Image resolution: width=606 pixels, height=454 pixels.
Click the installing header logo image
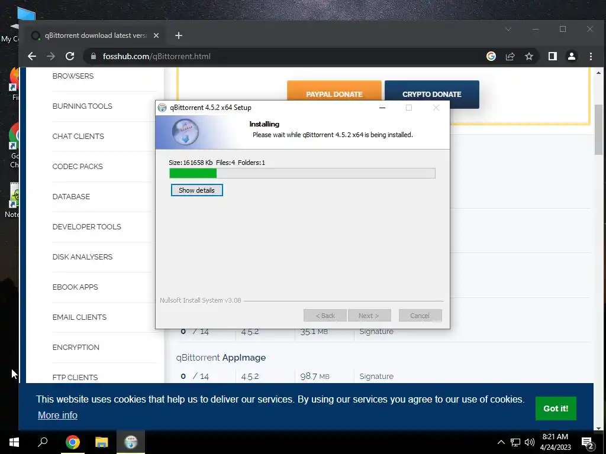[x=185, y=132]
